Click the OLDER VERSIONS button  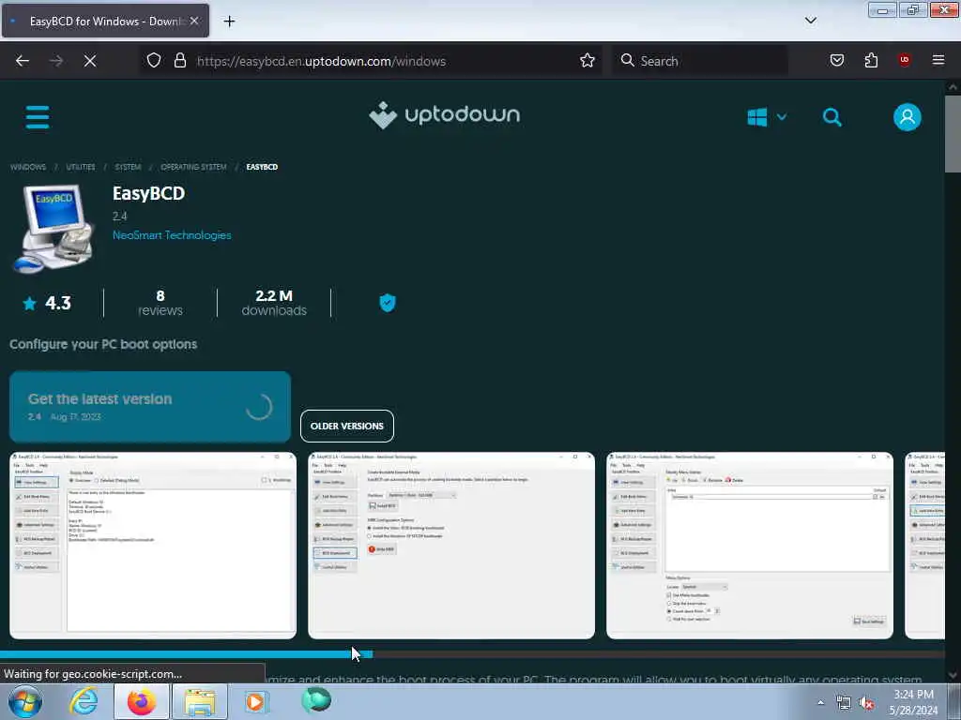click(x=347, y=427)
